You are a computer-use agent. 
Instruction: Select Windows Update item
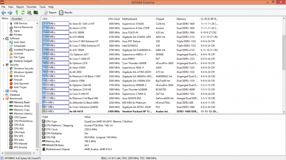[x=23, y=72]
